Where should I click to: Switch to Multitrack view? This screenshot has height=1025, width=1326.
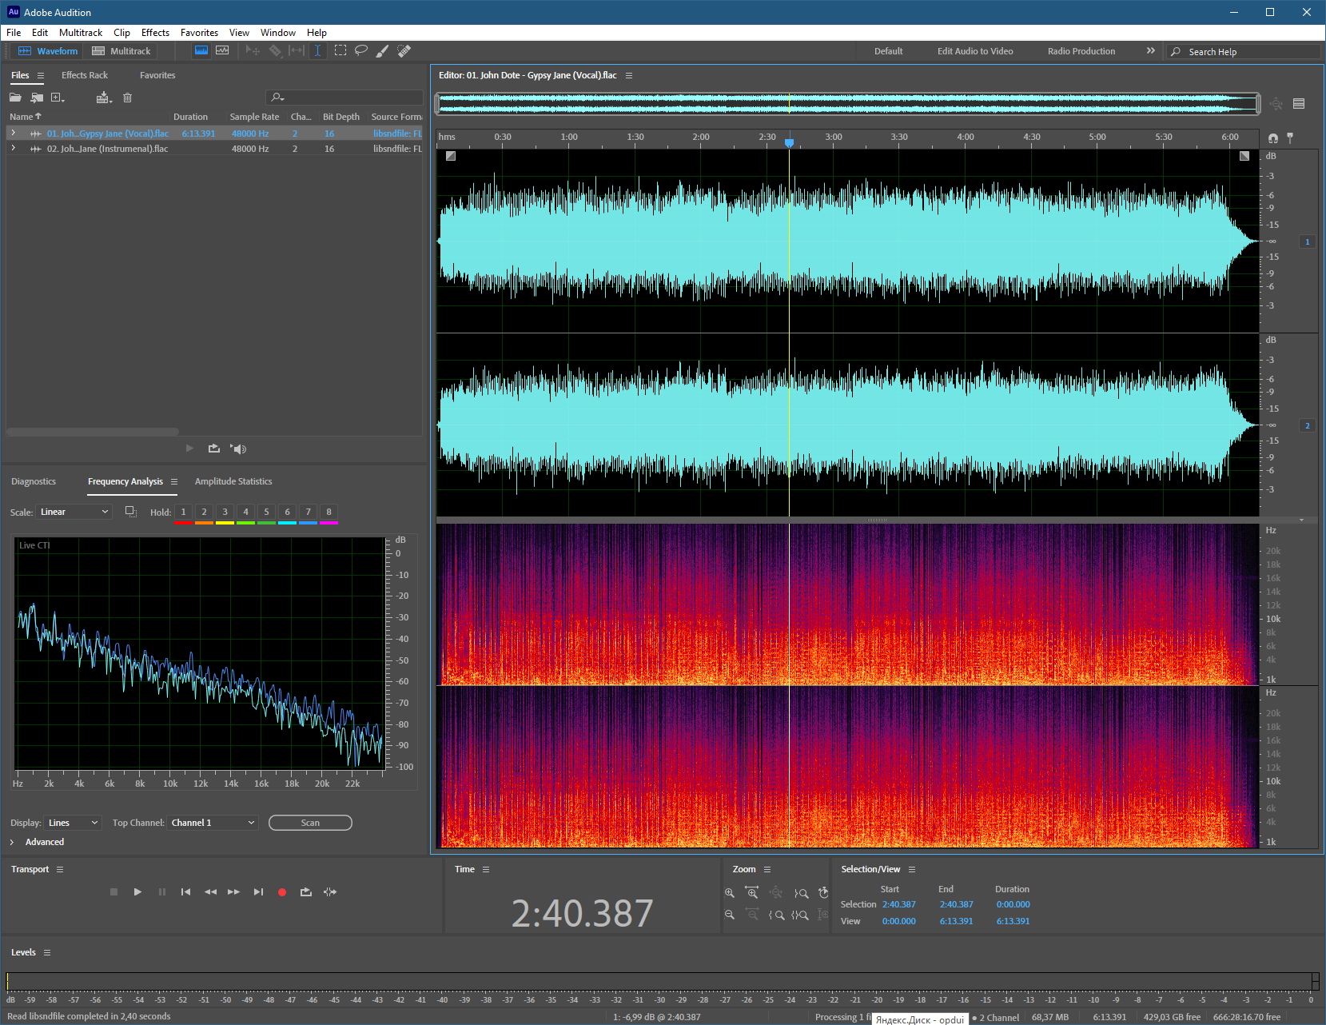click(x=121, y=51)
